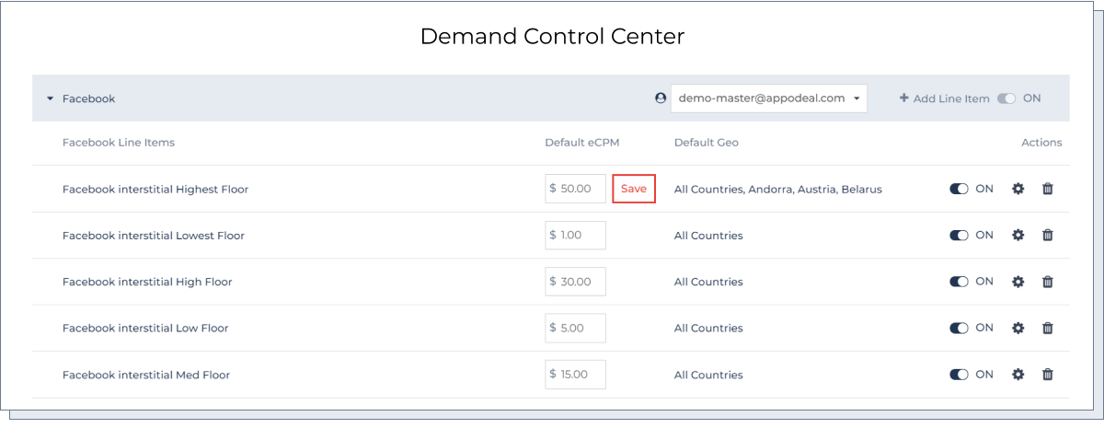Screen dimensions: 1104x428
Task: Click the Save button next to 50.00
Action: click(634, 189)
